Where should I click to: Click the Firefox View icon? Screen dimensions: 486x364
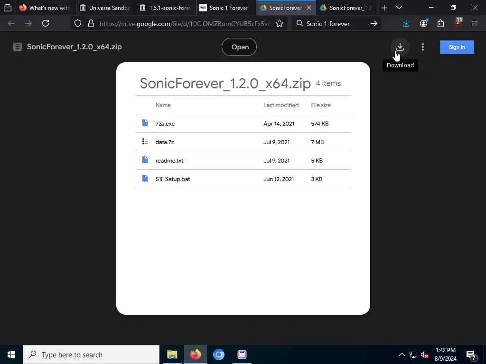8,8
